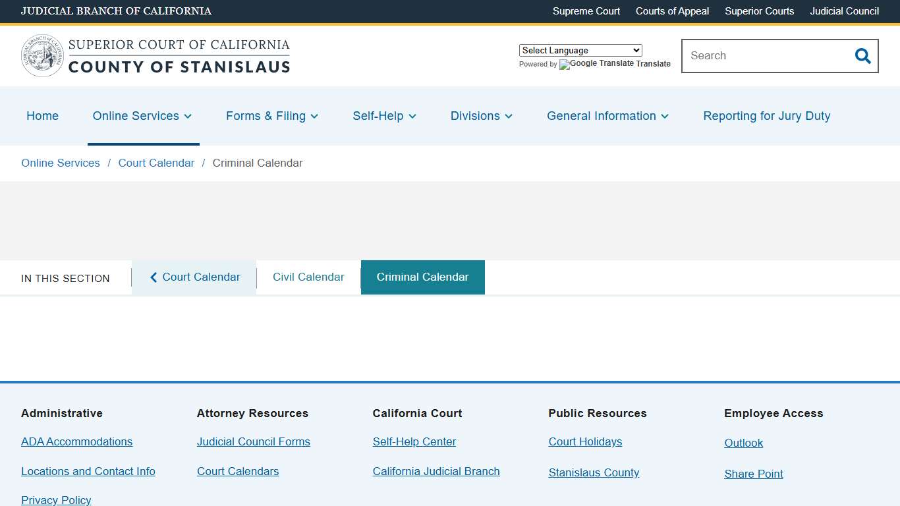Click the back chevron next to Court Calendar
Viewport: 900px width, 506px height.
click(x=153, y=277)
